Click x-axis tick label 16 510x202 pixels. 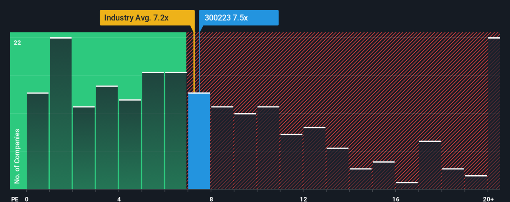396,199
